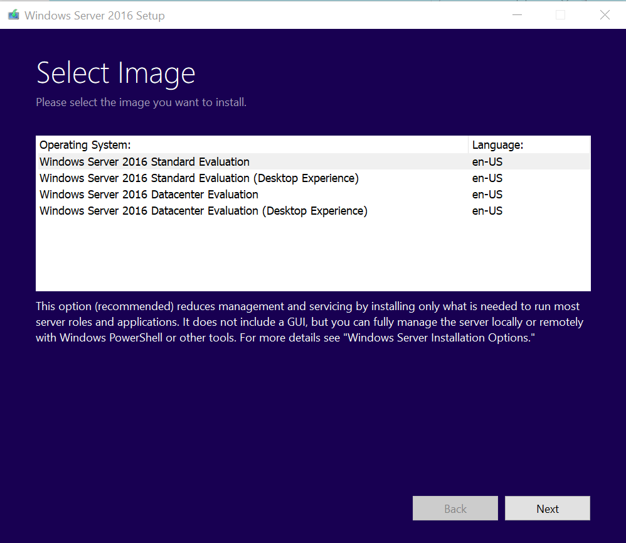Pick Datacenter Evaluation (Desktop Experience) option
Screen dimensions: 626x543
313,210
